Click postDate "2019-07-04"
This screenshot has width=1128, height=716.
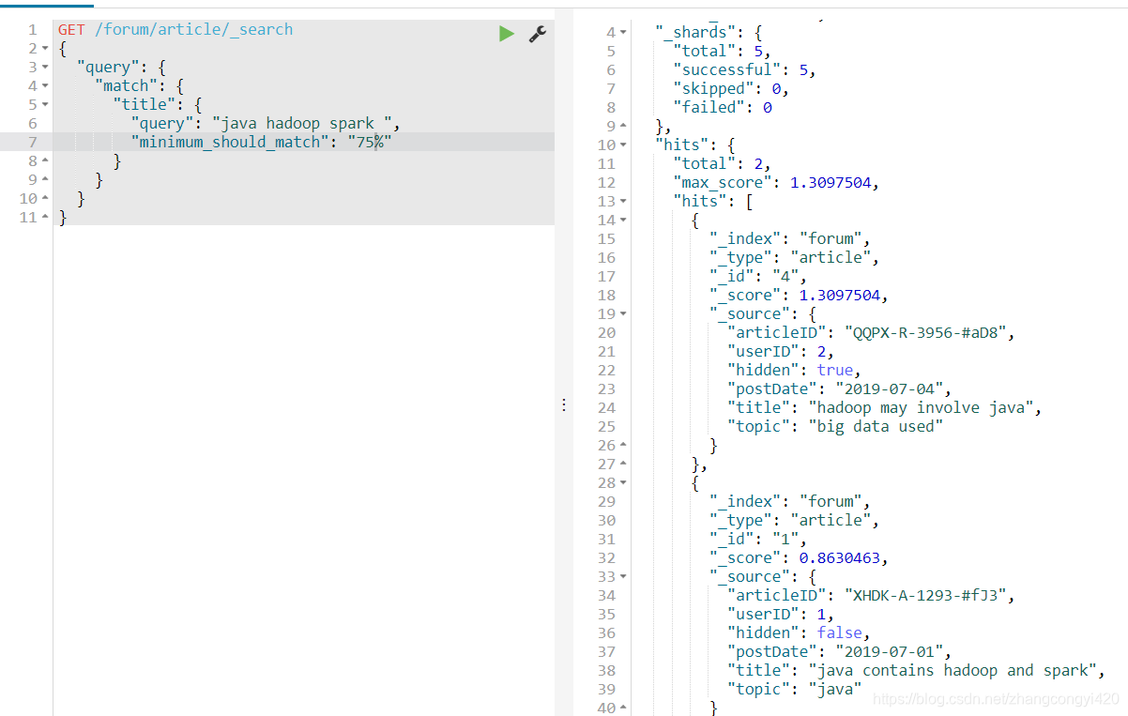[890, 388]
